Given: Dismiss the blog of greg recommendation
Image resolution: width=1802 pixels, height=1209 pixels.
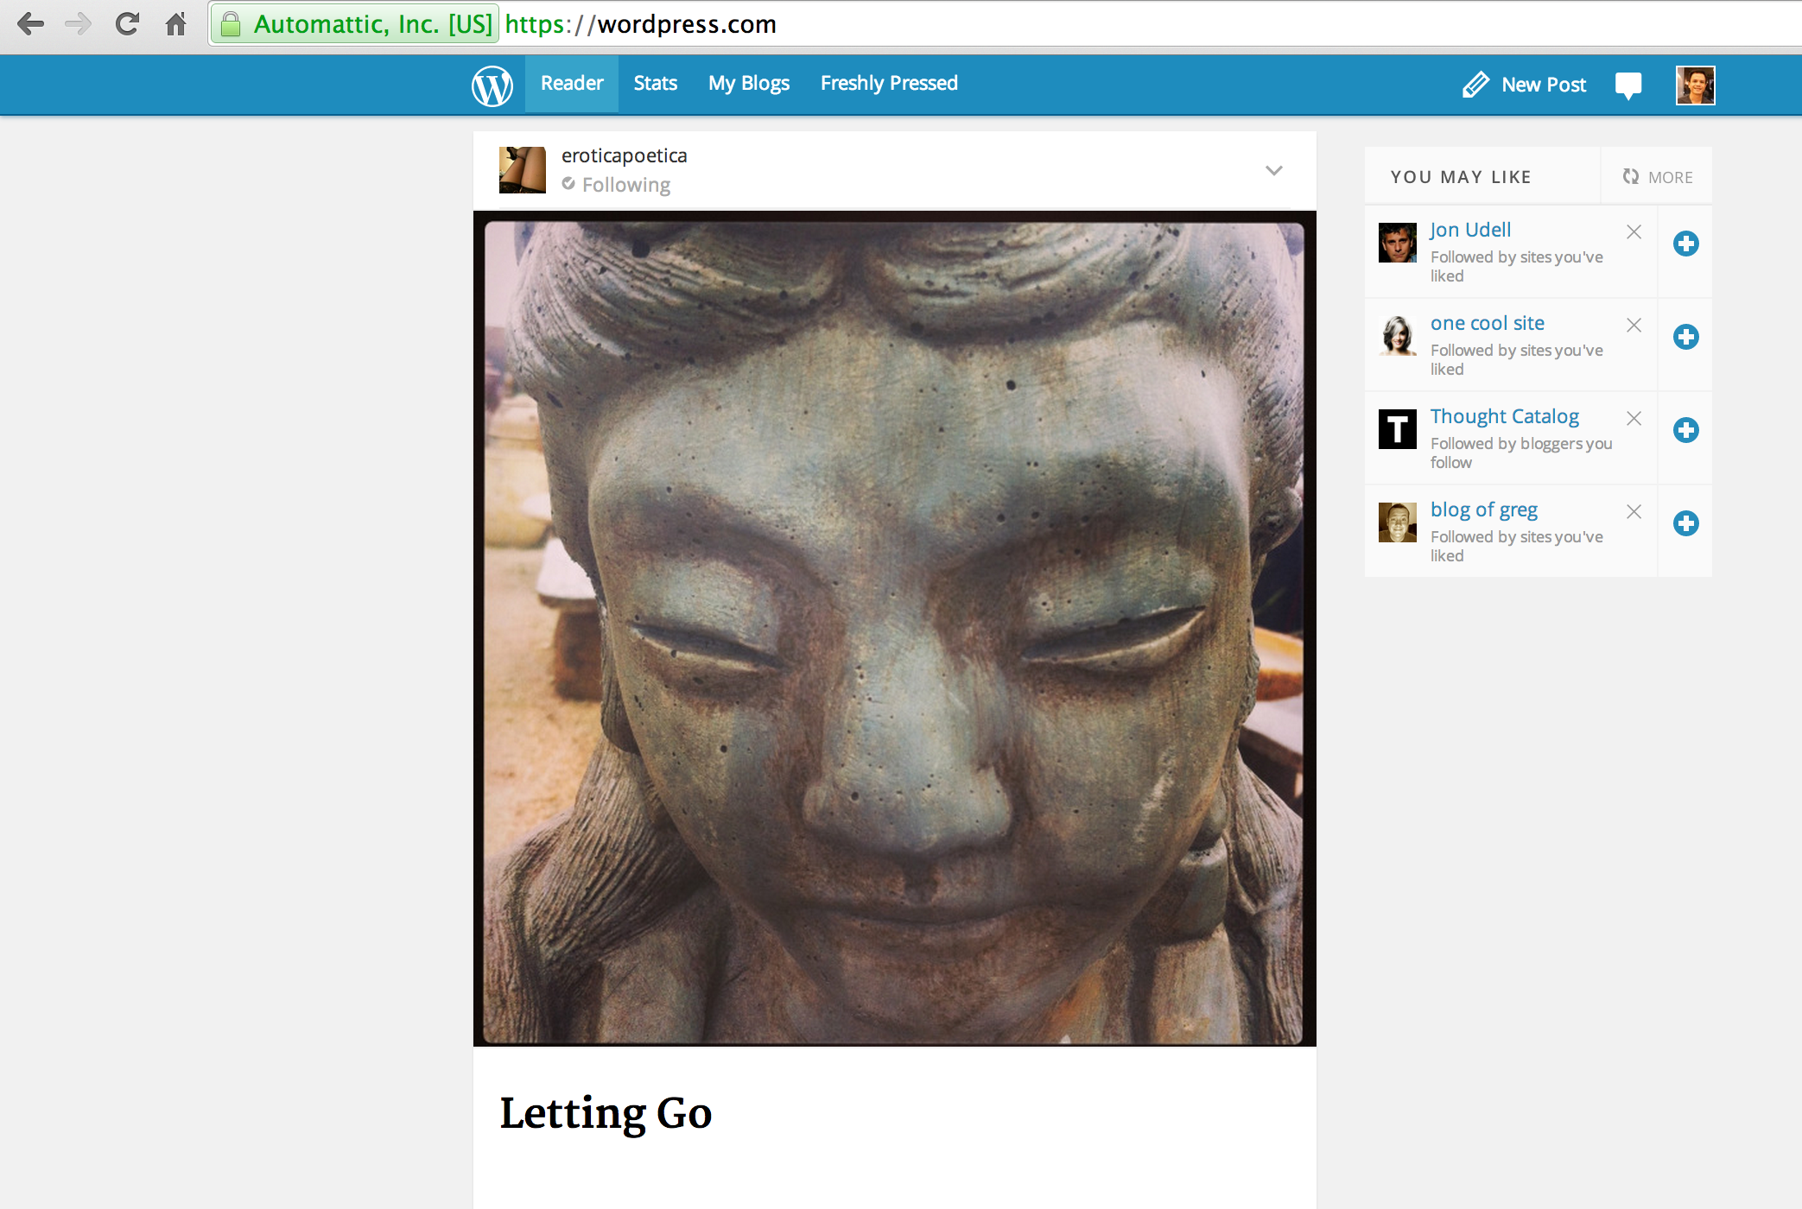Looking at the screenshot, I should coord(1634,512).
